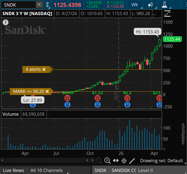Open the 'Drawing set: Default' dropdown
The width and height of the screenshot is (187, 174).
point(163,161)
